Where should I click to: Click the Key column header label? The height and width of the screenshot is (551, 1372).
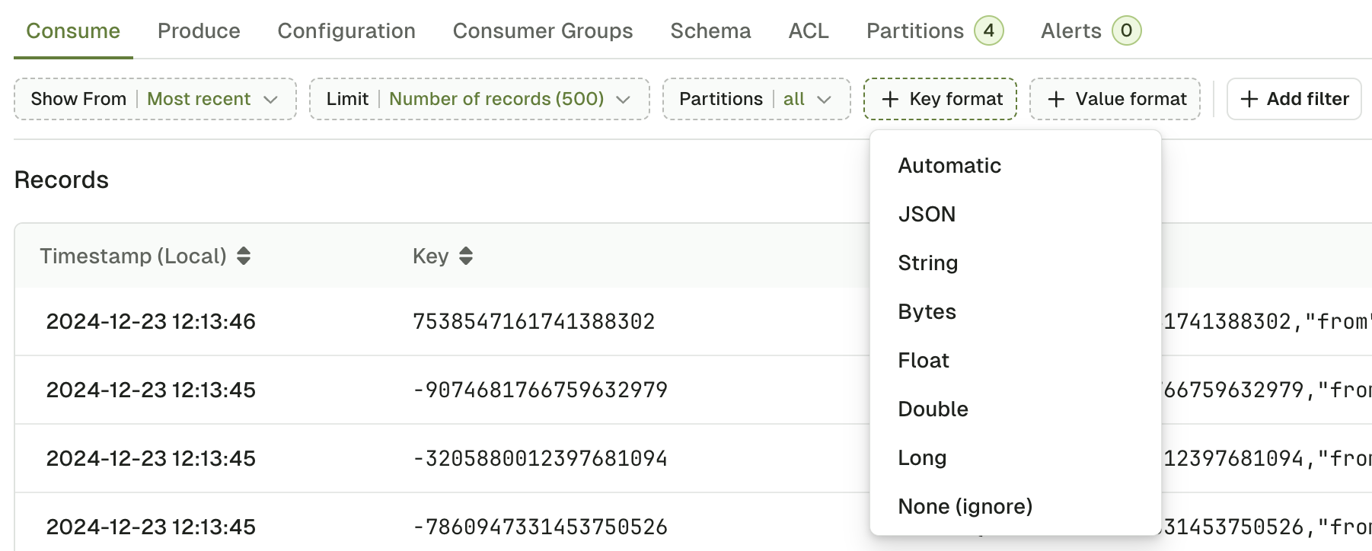pyautogui.click(x=430, y=256)
